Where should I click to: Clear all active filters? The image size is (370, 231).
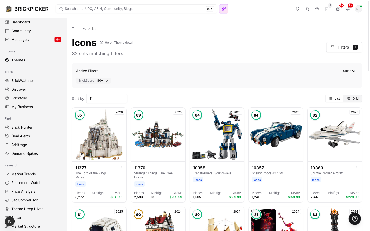click(349, 71)
